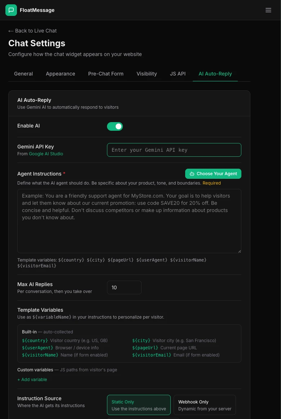Select the Static Only instruction source
This screenshot has width=281, height=419.
point(139,405)
